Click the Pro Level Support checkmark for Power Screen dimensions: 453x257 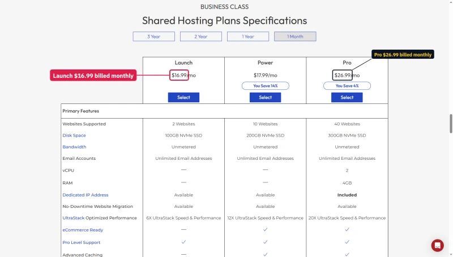265,242
